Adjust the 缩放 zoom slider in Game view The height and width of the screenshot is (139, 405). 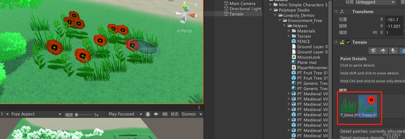84,115
